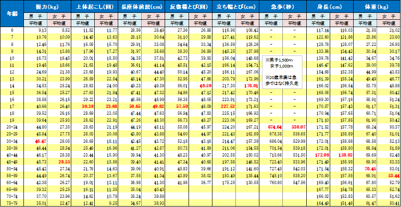Select the 急歩(秒) header cell
401x207 pixels.
point(282,7)
